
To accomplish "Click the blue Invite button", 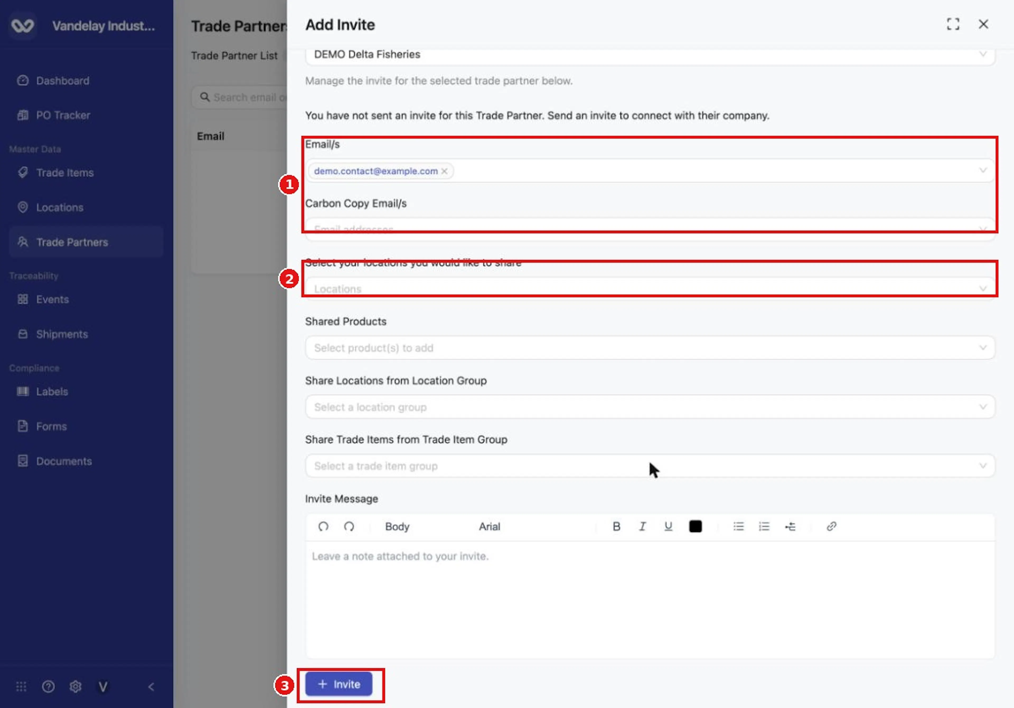I will 338,684.
